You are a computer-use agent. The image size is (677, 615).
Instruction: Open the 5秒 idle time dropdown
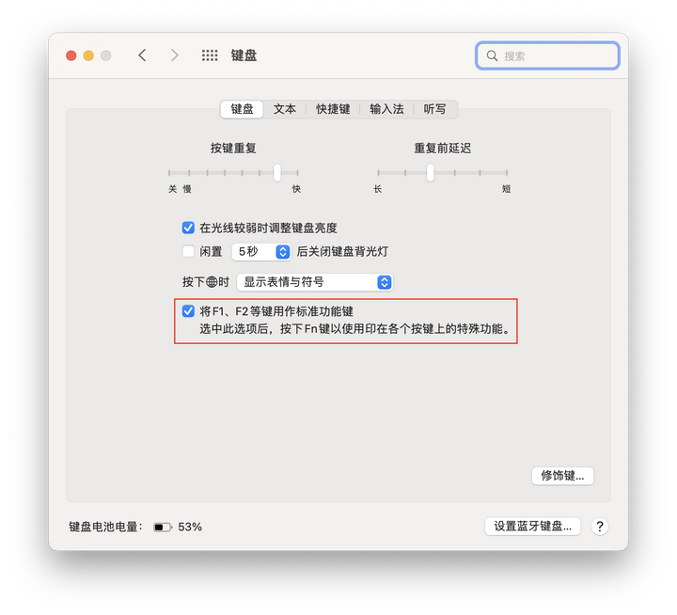click(x=260, y=251)
